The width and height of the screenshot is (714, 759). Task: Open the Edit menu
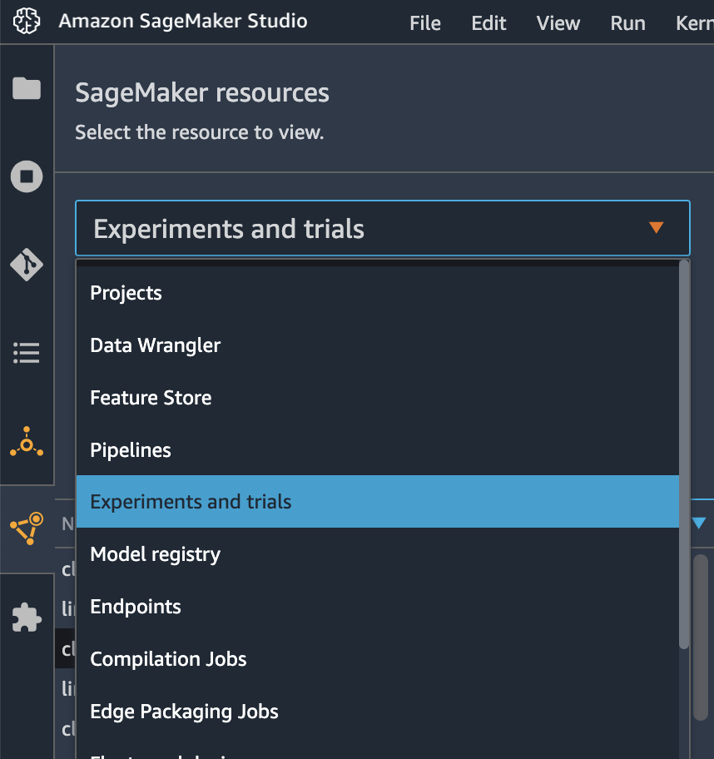[x=489, y=22]
